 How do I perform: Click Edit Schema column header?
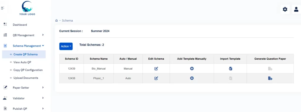pyautogui.click(x=156, y=59)
